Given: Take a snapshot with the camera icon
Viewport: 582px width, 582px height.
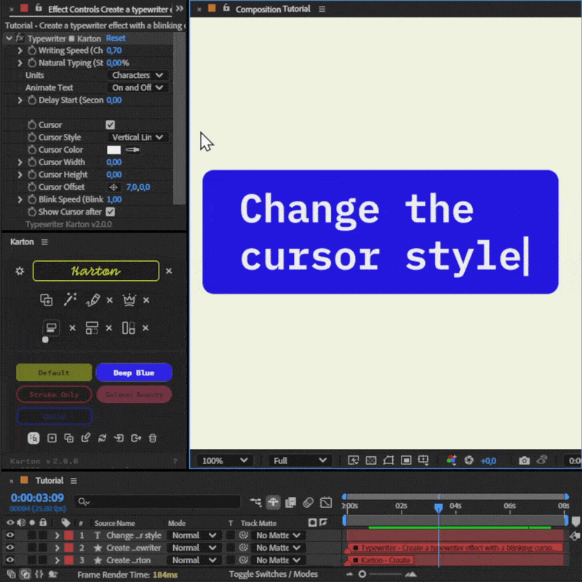Looking at the screenshot, I should pyautogui.click(x=524, y=460).
